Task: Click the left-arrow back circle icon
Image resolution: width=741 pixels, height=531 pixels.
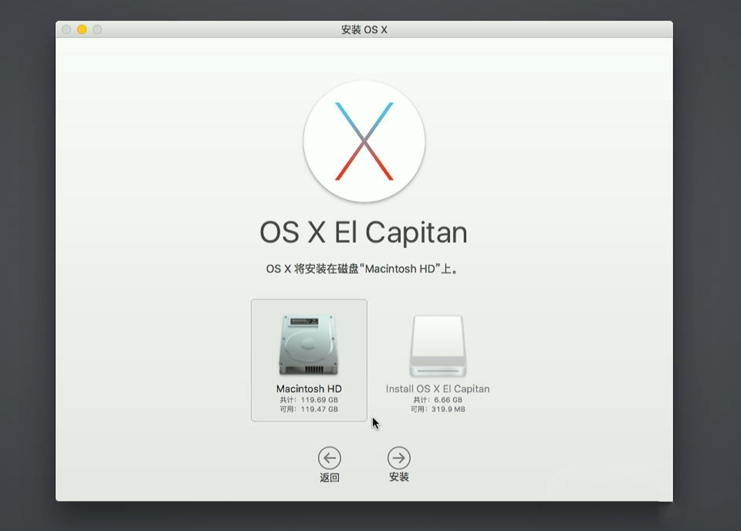Action: (x=329, y=458)
